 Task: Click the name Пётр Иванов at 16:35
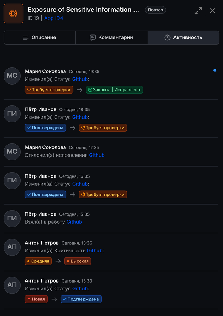point(41,176)
